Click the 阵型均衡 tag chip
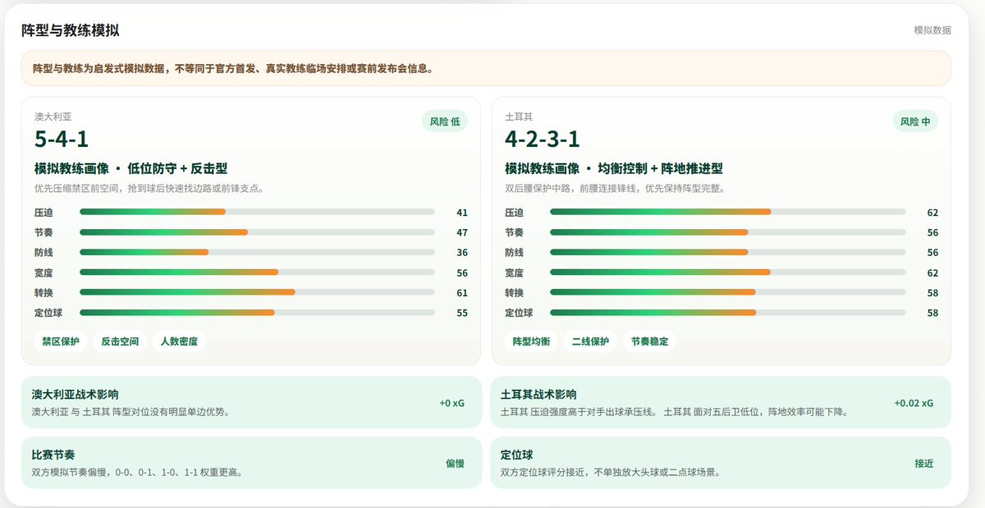985x508 pixels. tap(531, 341)
